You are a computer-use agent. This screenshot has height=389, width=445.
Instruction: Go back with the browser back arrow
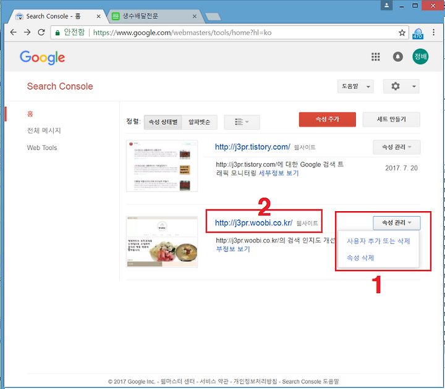click(13, 32)
